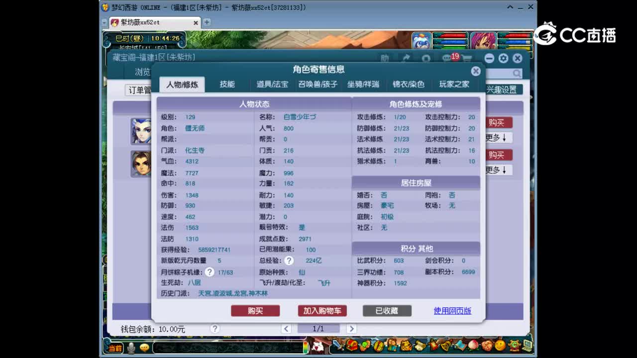Click the 门派 value 化生寺

coord(195,150)
